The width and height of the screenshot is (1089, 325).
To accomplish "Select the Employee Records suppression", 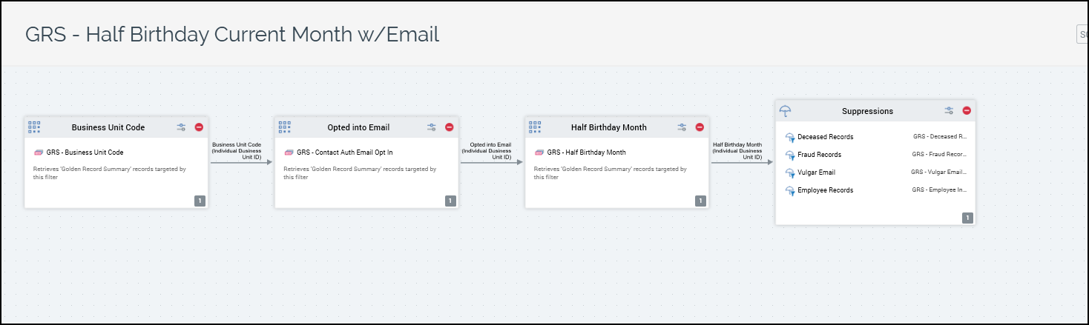I will click(825, 190).
